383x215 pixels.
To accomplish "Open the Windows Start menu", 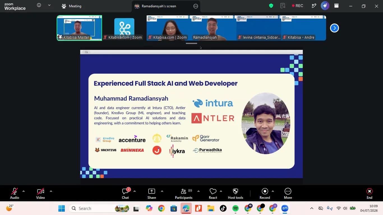I will (61, 208).
